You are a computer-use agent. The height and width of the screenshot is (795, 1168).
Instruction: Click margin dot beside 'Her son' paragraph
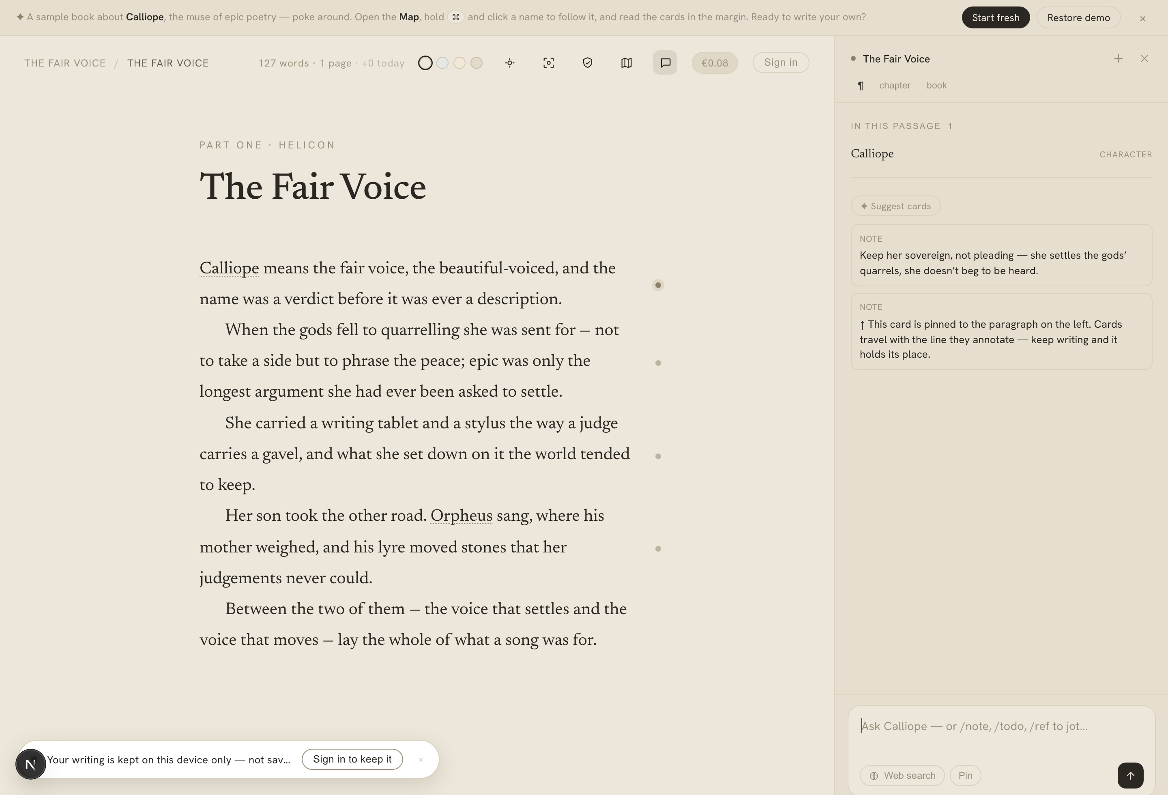[x=658, y=549]
